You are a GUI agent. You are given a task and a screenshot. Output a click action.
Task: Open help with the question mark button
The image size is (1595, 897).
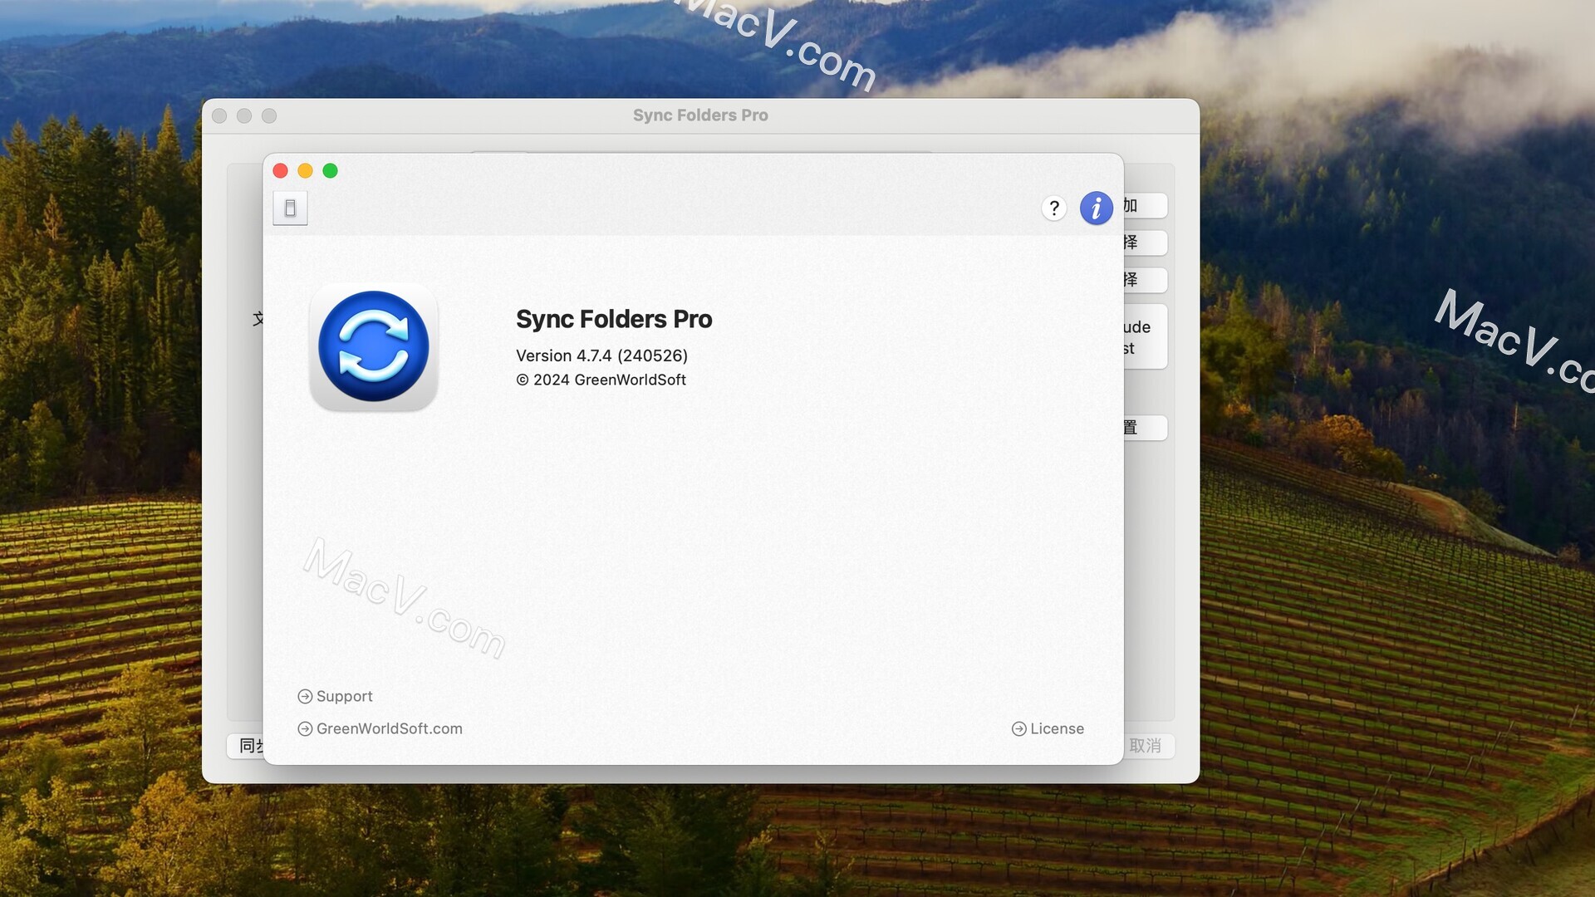1054,208
